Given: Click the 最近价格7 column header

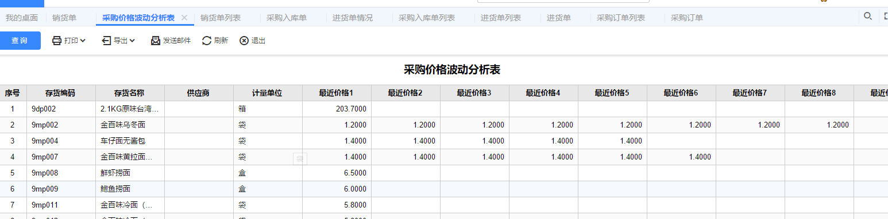Looking at the screenshot, I should (750, 93).
